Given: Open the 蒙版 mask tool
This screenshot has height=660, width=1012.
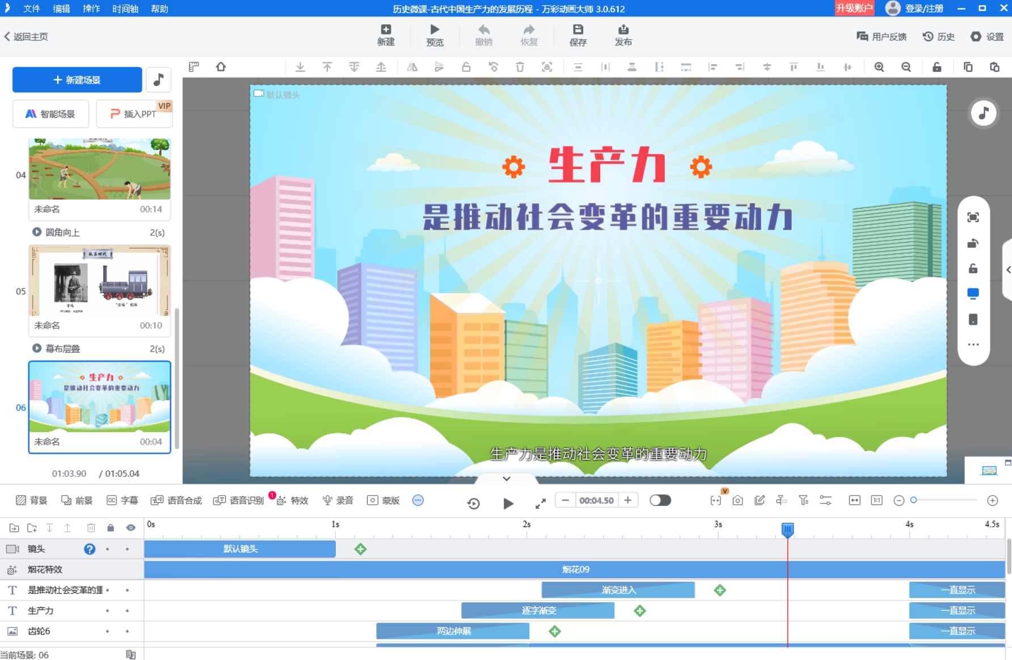Looking at the screenshot, I should pyautogui.click(x=383, y=500).
